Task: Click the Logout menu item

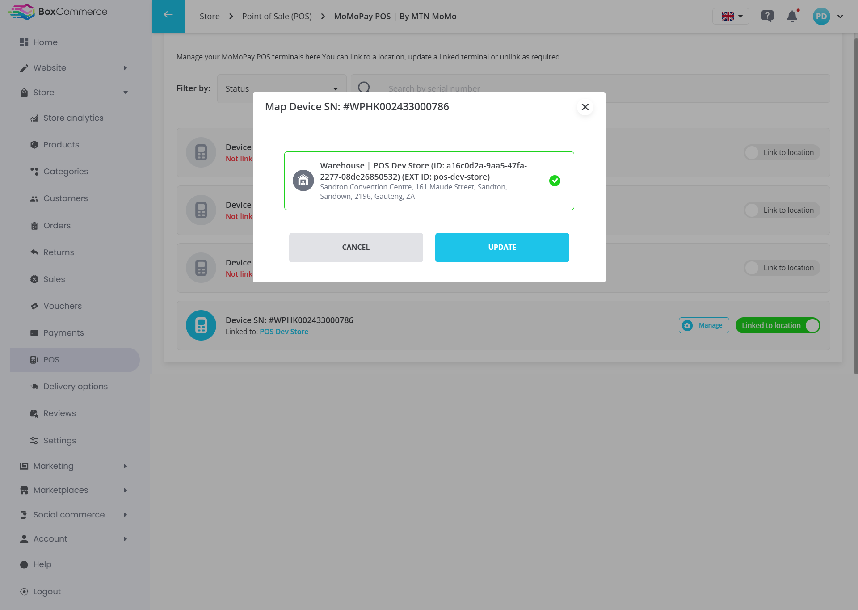Action: [47, 592]
